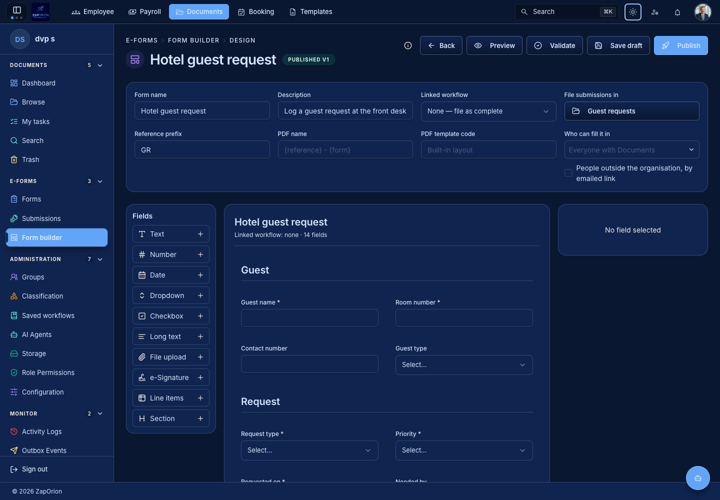Click the Reference prefix input
720x500 pixels.
[202, 149]
